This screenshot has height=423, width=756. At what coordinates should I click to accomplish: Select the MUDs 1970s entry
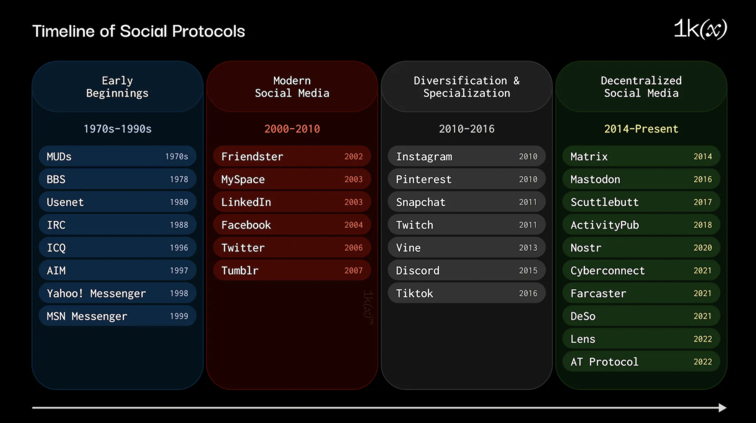tap(117, 156)
